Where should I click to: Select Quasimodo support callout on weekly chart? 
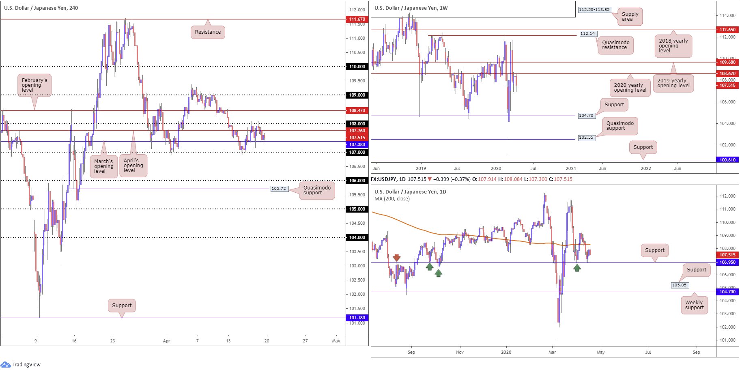tap(620, 126)
